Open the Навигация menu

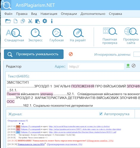(49, 14)
